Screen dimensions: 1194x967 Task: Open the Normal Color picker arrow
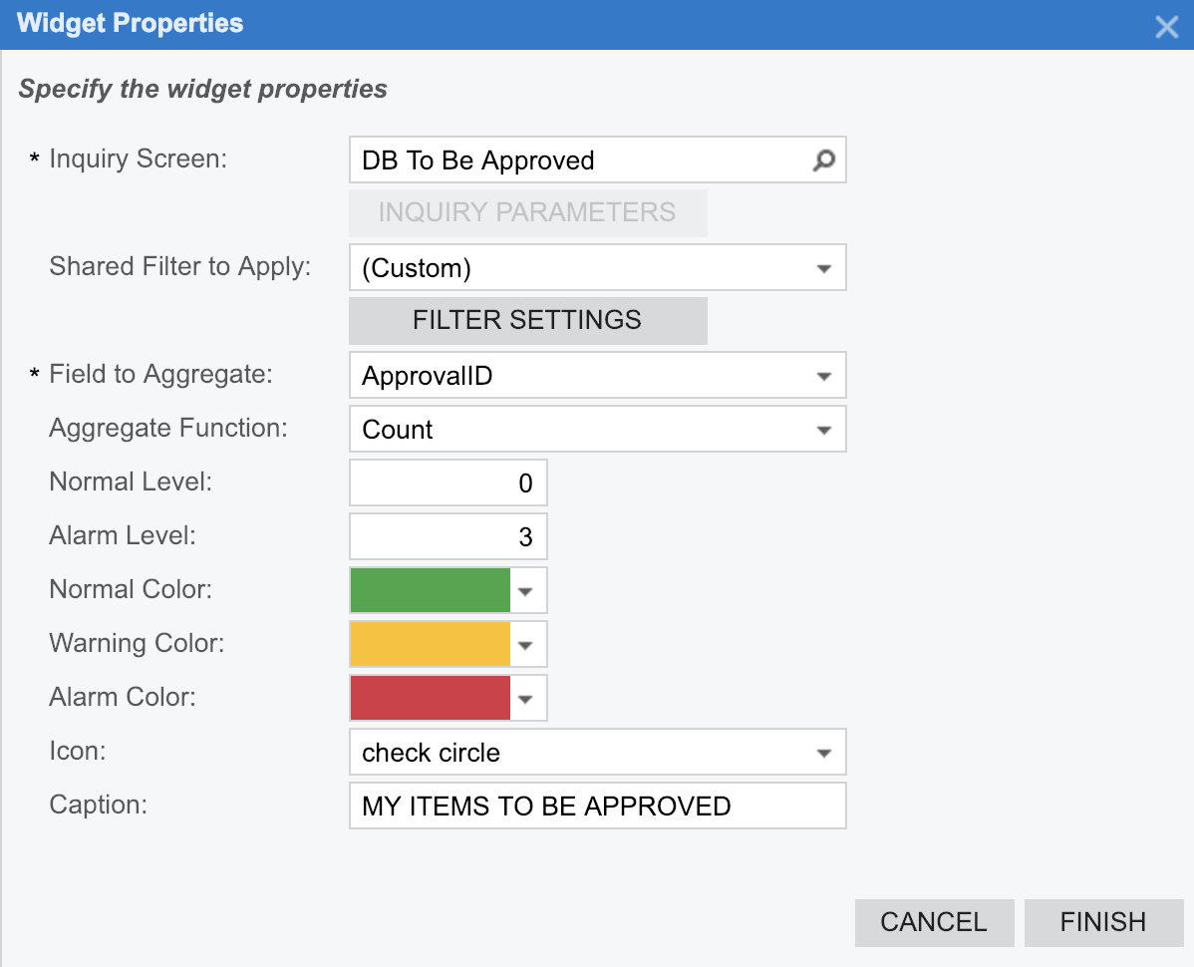[526, 591]
